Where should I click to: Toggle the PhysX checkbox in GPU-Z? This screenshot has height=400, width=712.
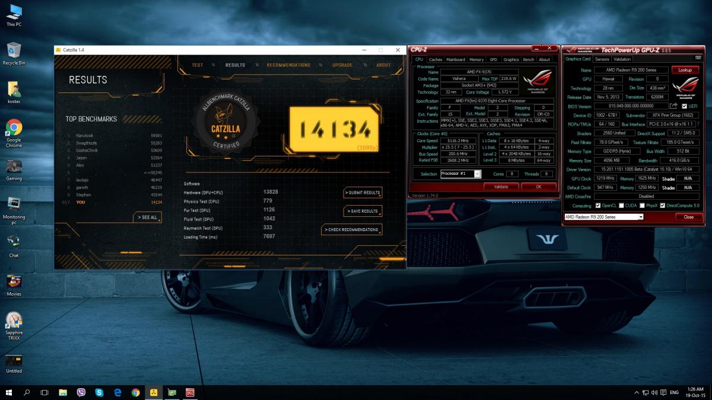click(642, 206)
